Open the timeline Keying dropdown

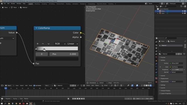(15, 99)
